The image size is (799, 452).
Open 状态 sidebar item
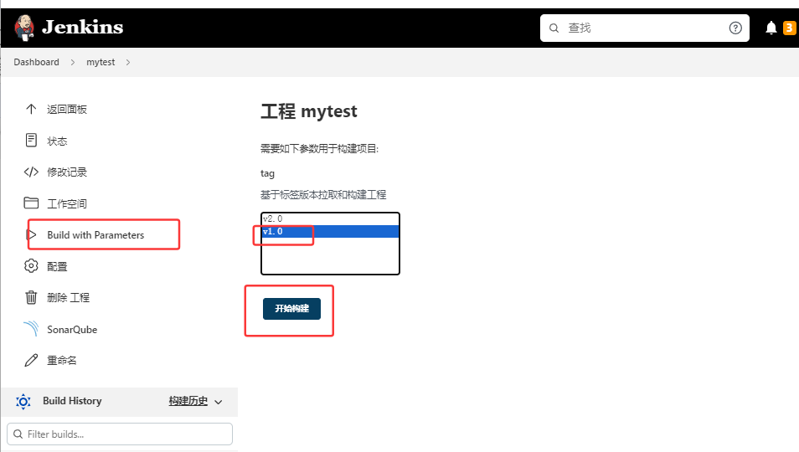pyautogui.click(x=57, y=141)
